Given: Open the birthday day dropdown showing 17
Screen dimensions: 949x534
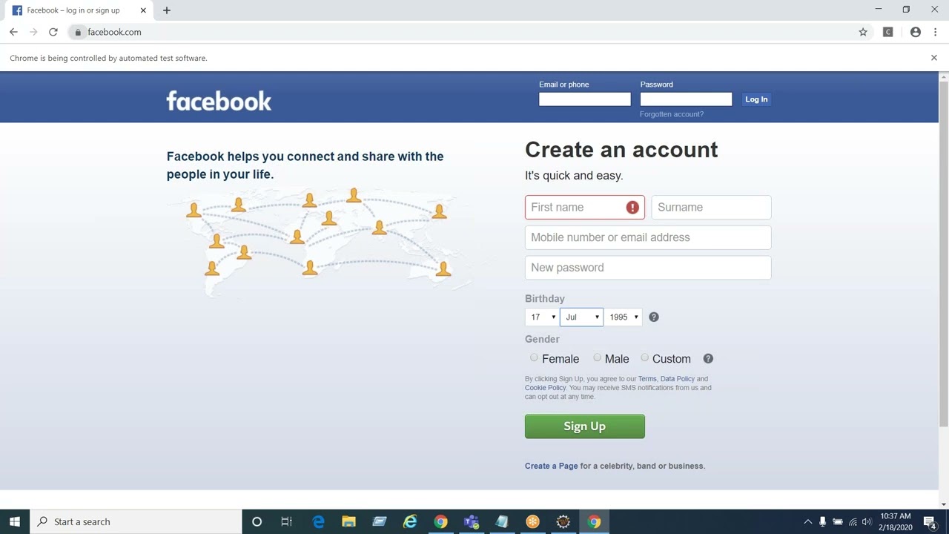Looking at the screenshot, I should (541, 317).
